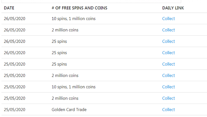Click the last 25/05/2020 date cell

pos(14,110)
